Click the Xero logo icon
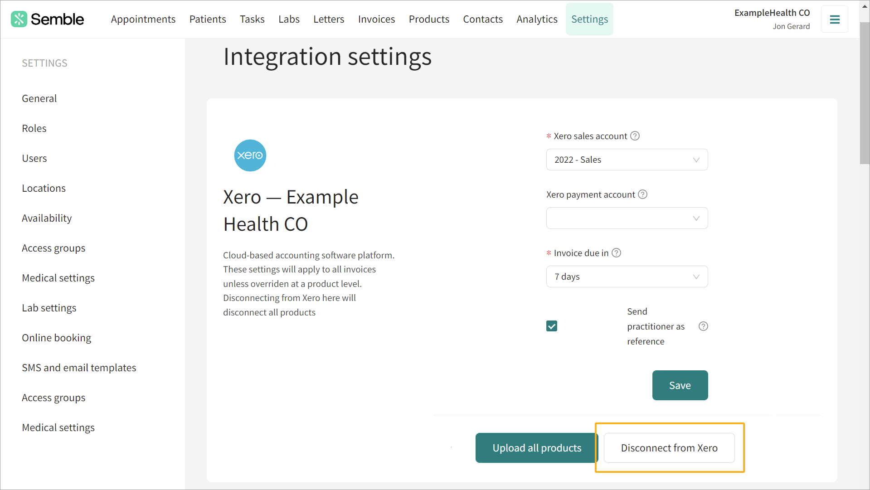 (250, 155)
